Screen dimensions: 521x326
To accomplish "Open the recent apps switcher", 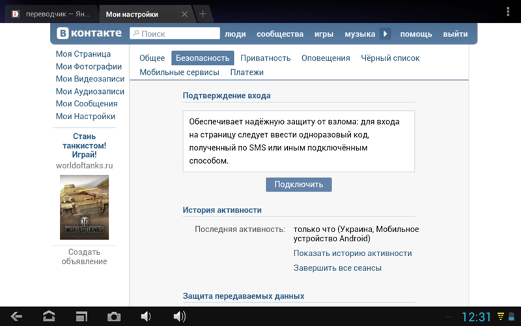I will pos(81,316).
